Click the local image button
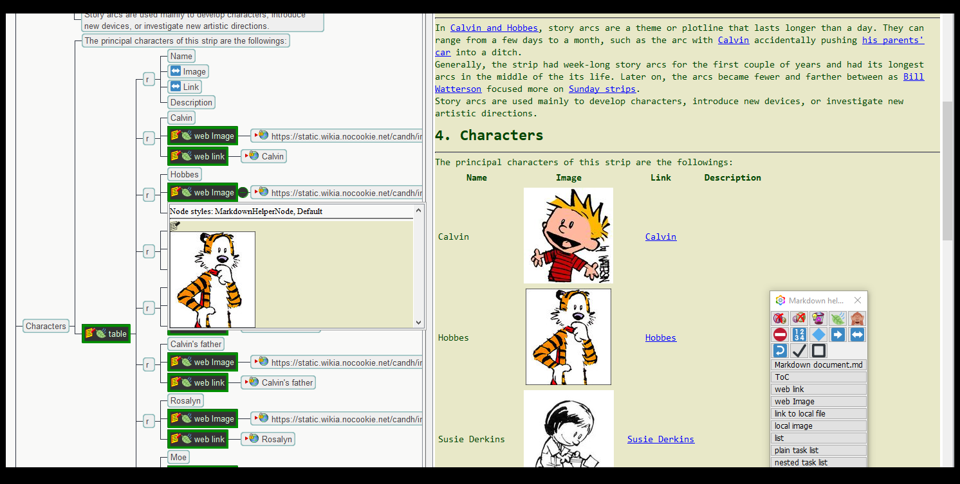Viewport: 960px width, 484px height. pyautogui.click(x=818, y=426)
